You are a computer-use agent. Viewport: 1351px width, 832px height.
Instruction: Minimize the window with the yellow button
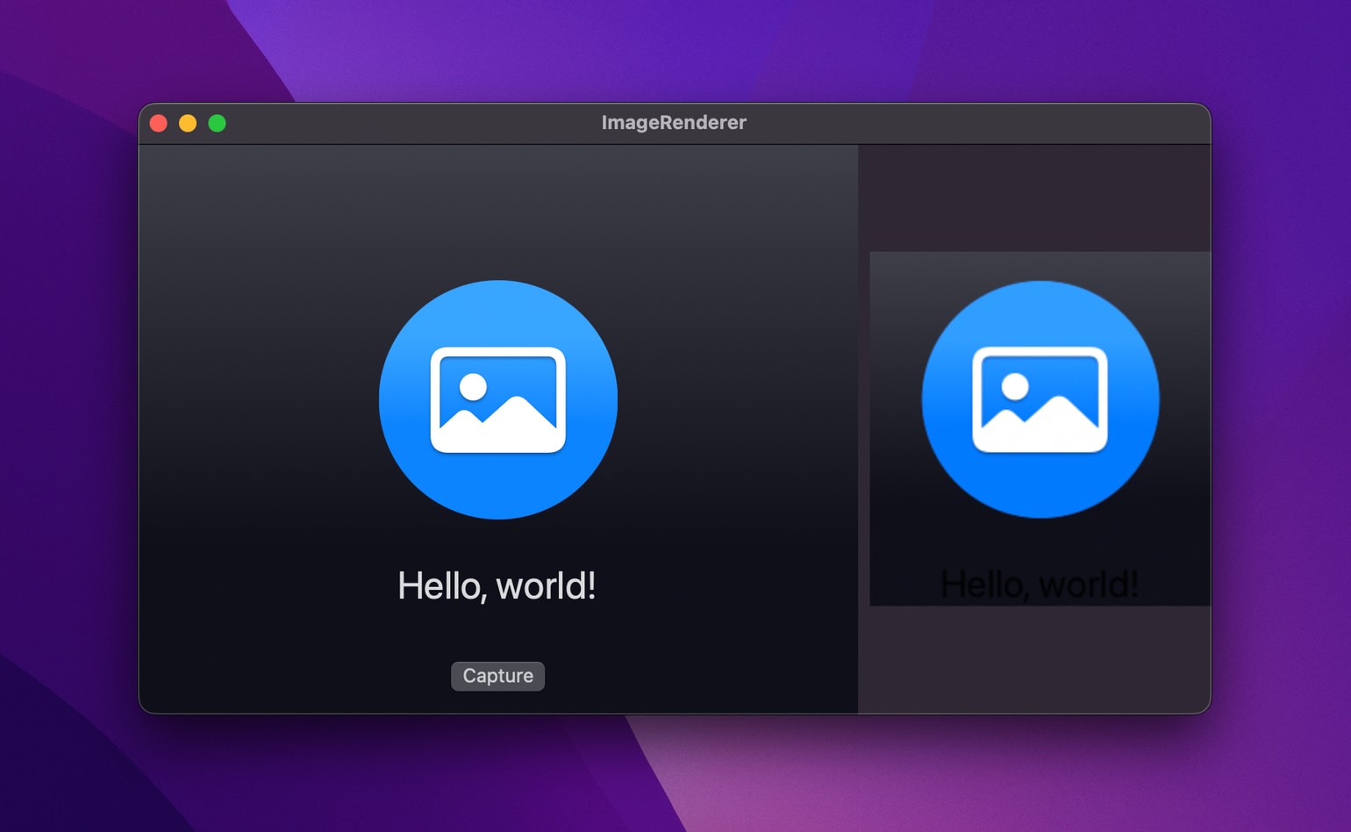(188, 123)
